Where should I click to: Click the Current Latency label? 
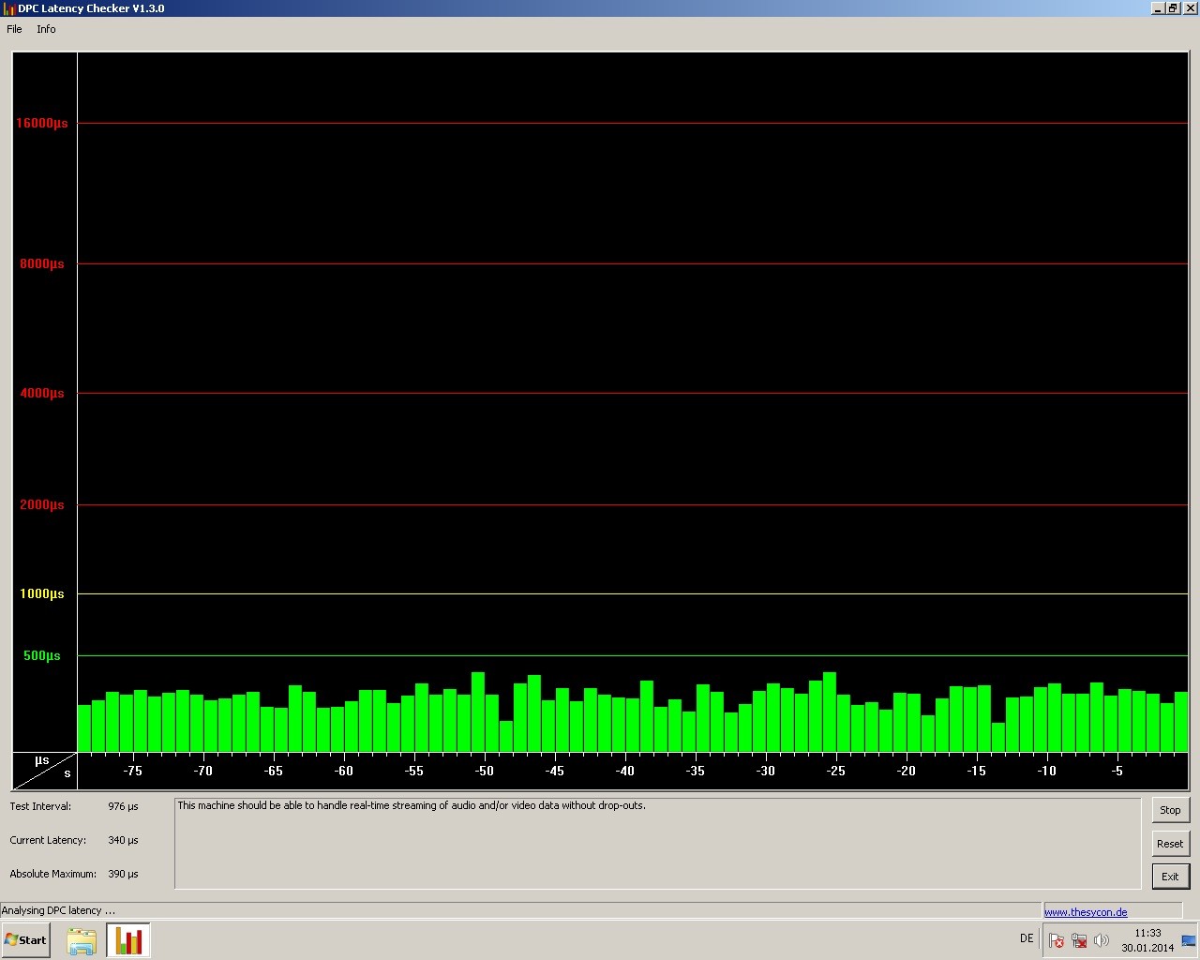pyautogui.click(x=48, y=840)
